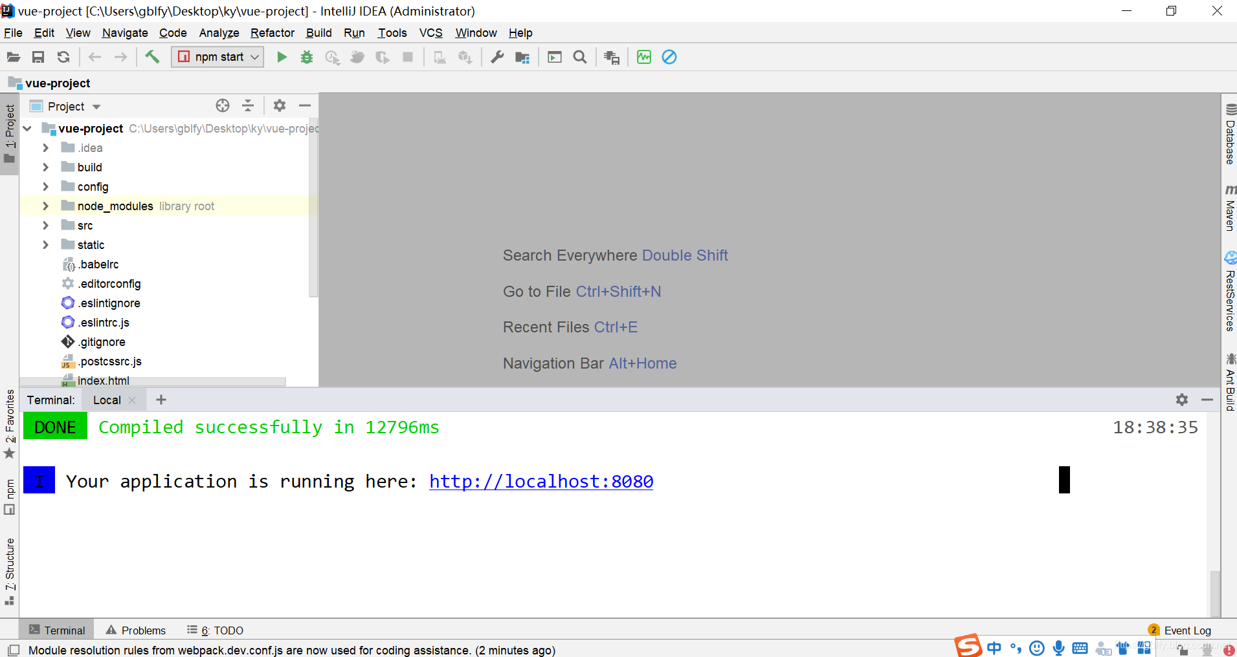The image size is (1237, 657).
Task: Click the green monitor chart icon
Action: 644,58
